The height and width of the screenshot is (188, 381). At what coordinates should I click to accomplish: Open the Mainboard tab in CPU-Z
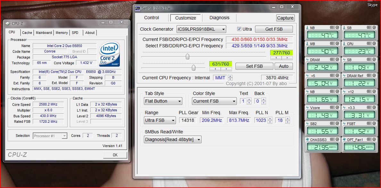(x=44, y=33)
